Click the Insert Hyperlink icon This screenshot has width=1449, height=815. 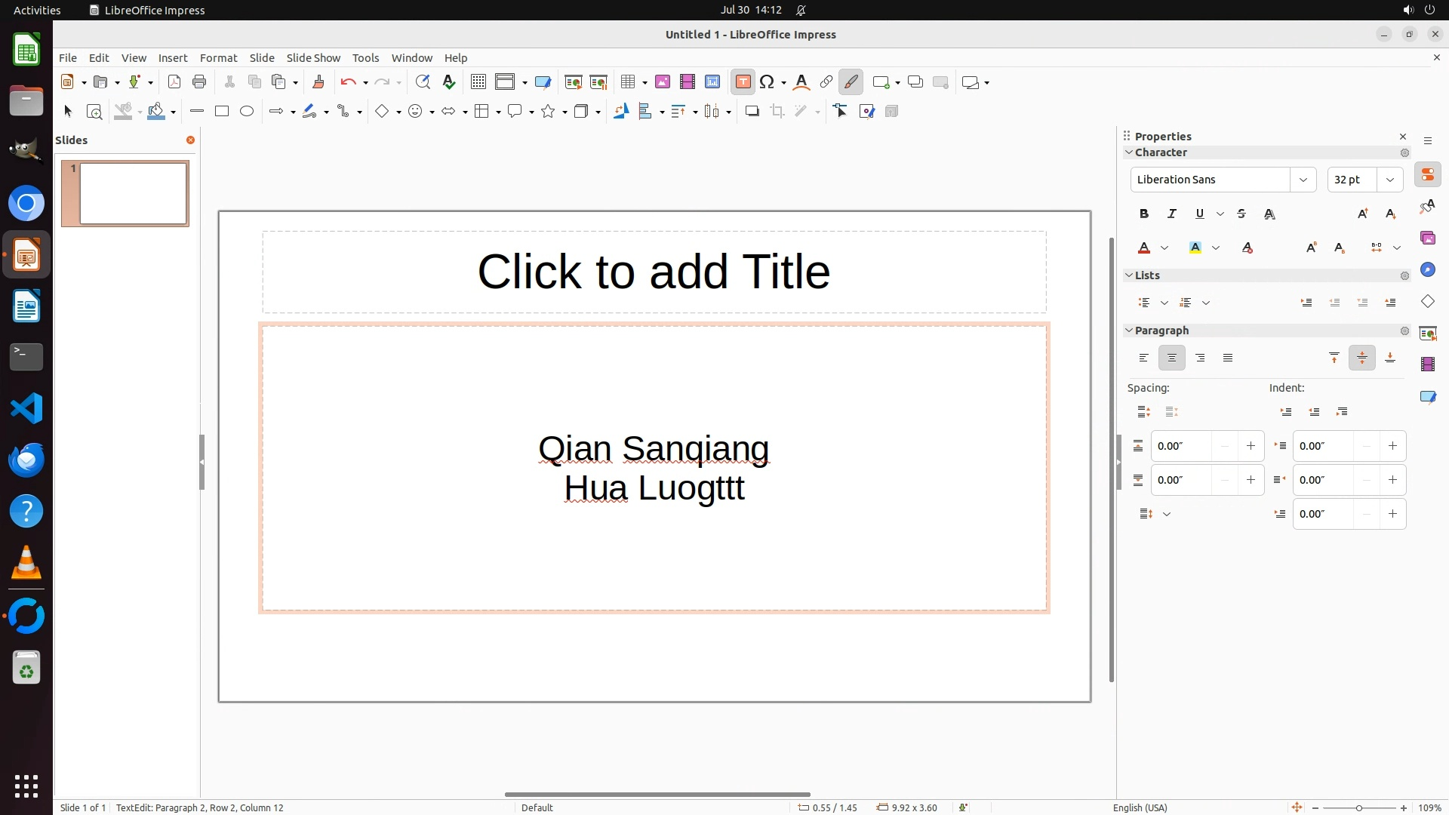826,82
